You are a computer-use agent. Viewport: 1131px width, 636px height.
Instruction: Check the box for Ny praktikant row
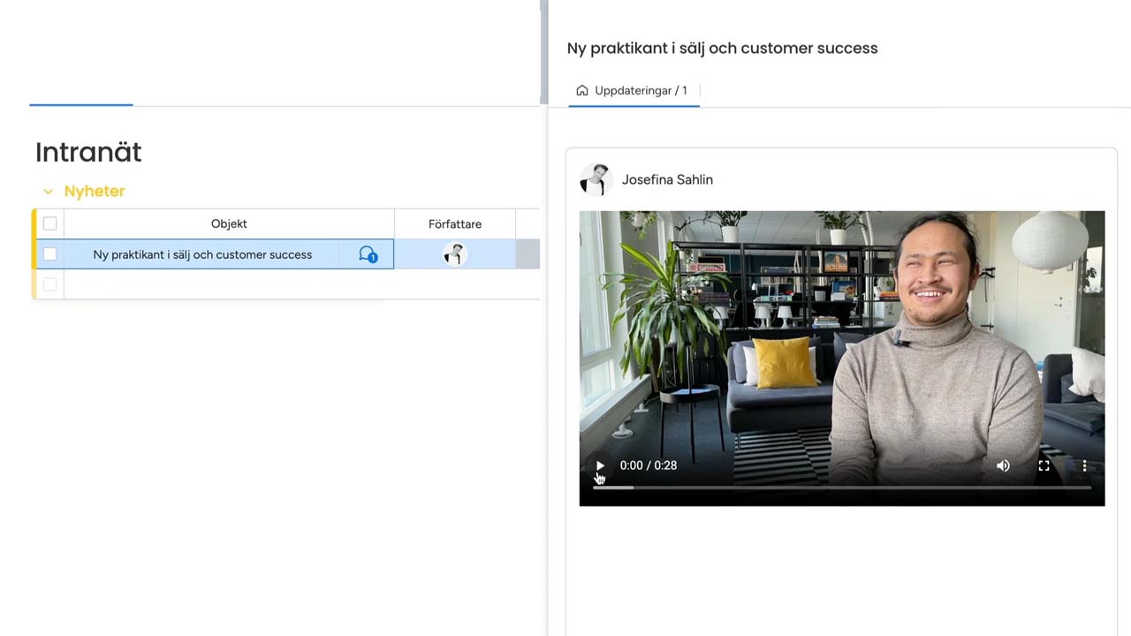tap(49, 254)
